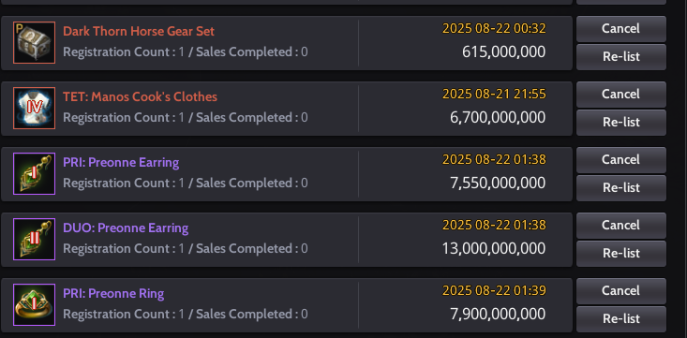
Task: Re-list the TET Manos Cook's Clothes
Action: tap(620, 123)
